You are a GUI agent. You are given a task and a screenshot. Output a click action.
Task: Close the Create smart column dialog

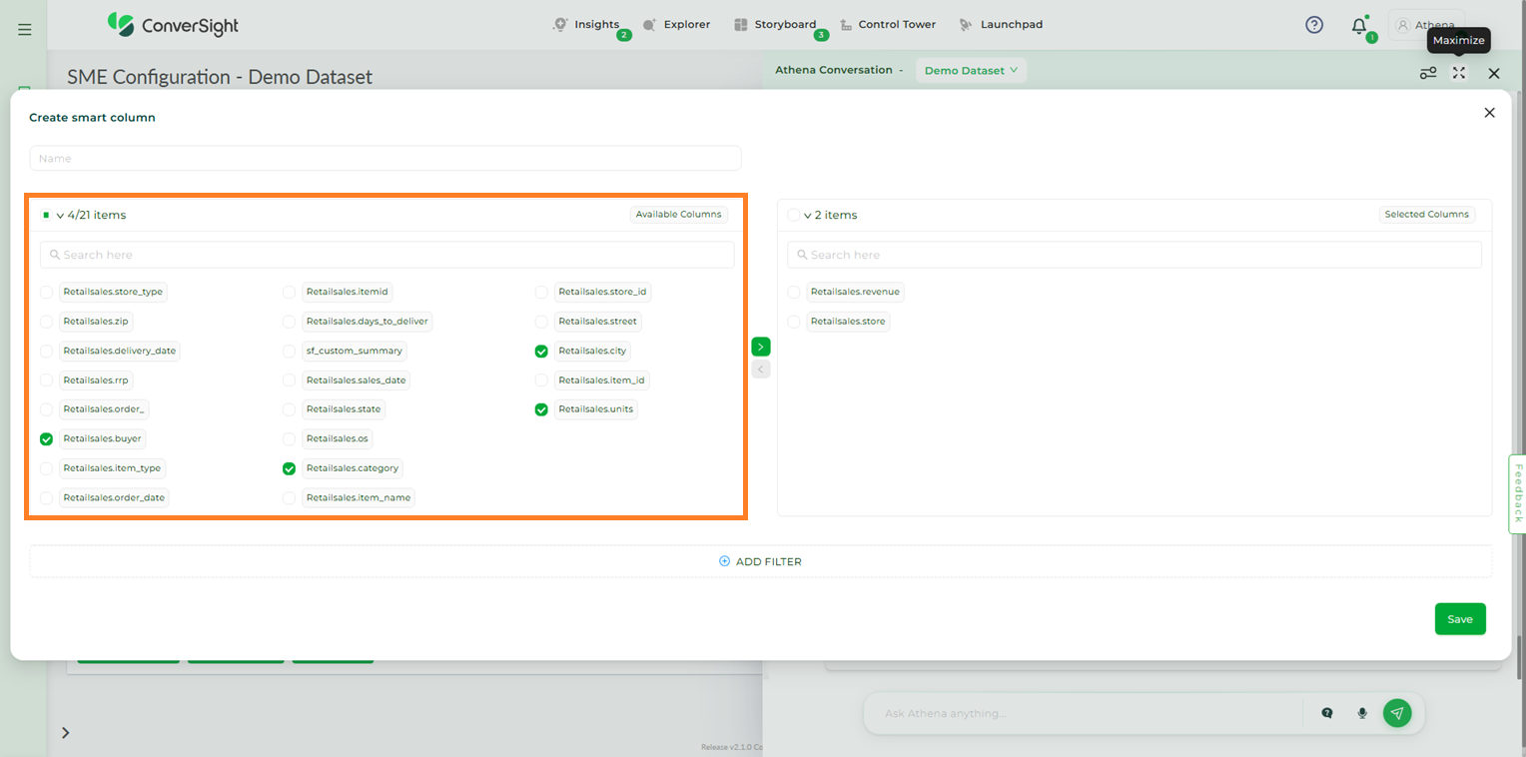coord(1489,113)
